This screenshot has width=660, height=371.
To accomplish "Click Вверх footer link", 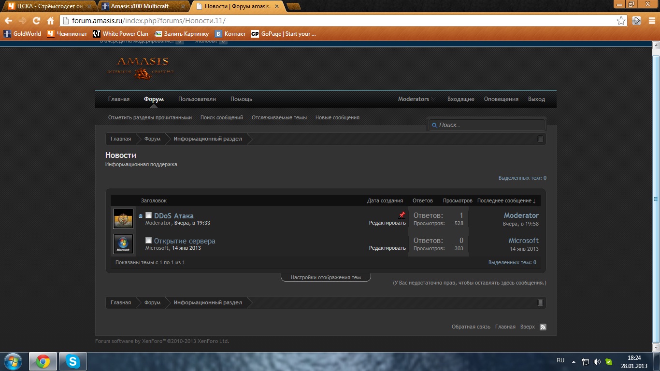I will pyautogui.click(x=528, y=327).
